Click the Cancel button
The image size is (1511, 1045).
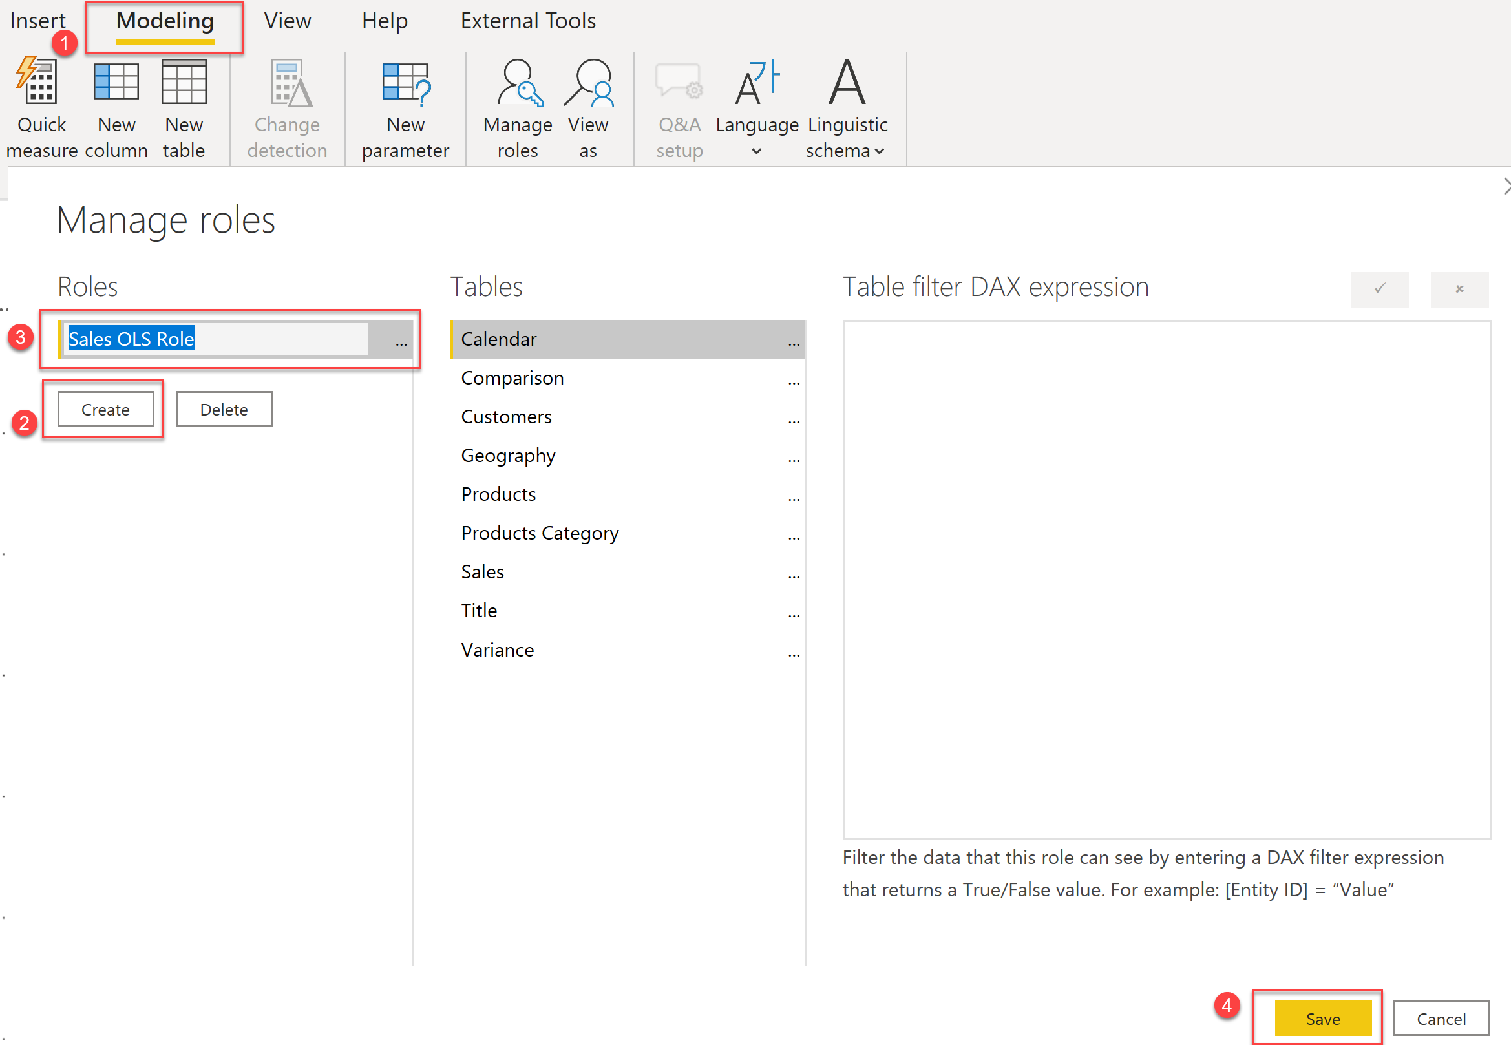[1441, 1018]
